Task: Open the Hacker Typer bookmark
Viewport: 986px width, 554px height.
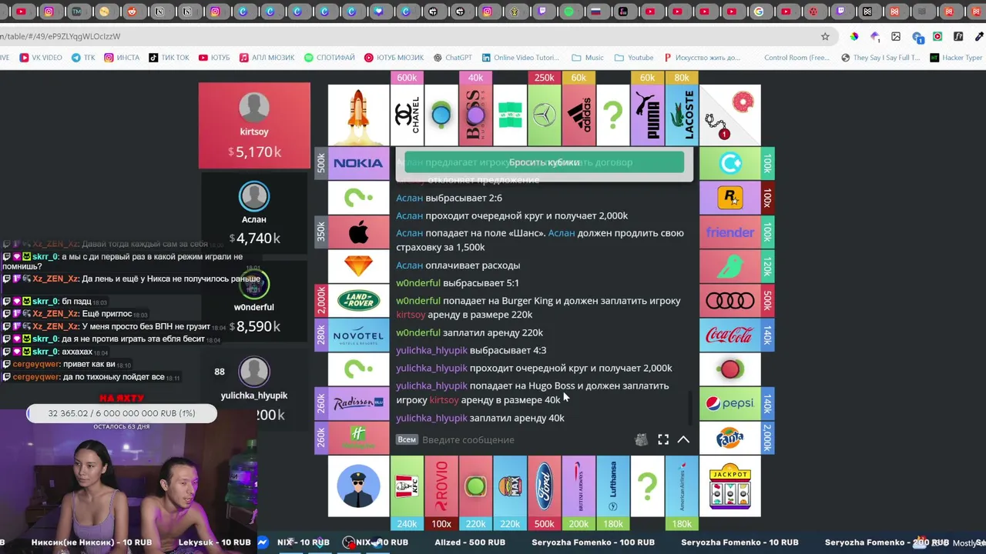Action: click(956, 58)
